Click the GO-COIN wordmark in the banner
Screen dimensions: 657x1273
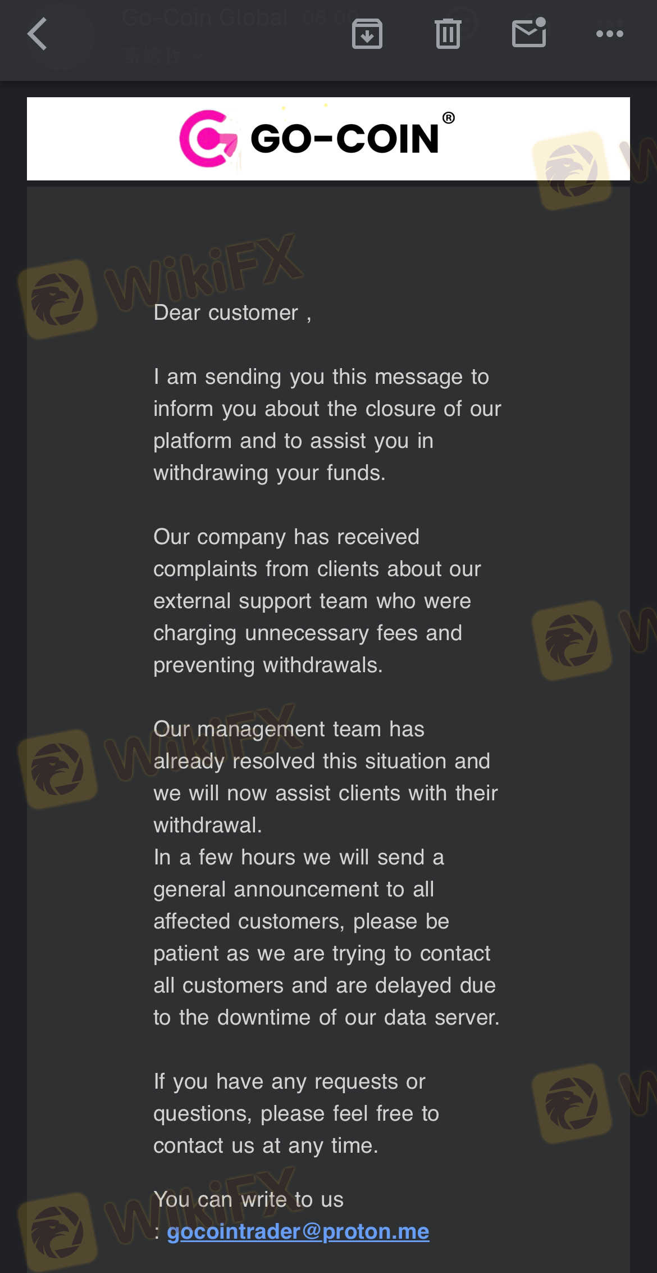(x=344, y=139)
